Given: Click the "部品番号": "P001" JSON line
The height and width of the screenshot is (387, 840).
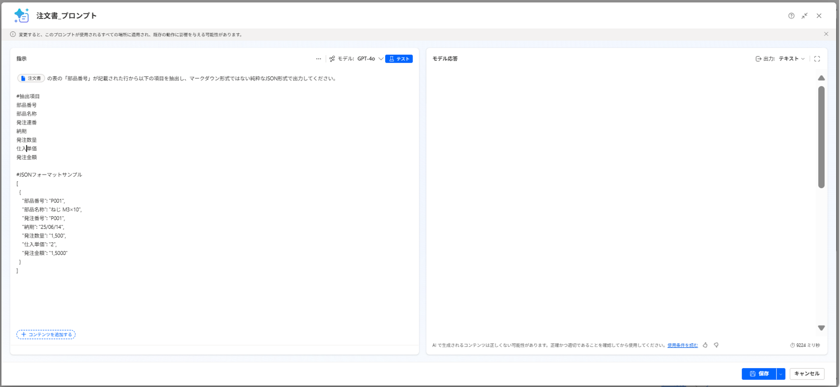Looking at the screenshot, I should [x=44, y=201].
